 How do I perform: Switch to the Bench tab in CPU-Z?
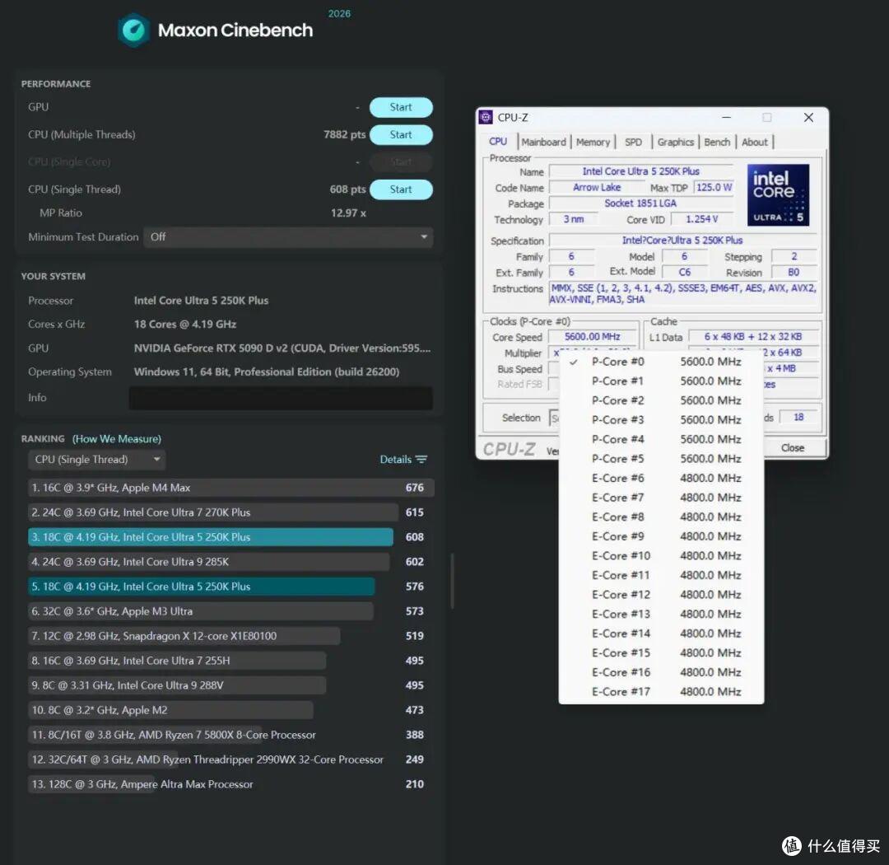(x=717, y=142)
